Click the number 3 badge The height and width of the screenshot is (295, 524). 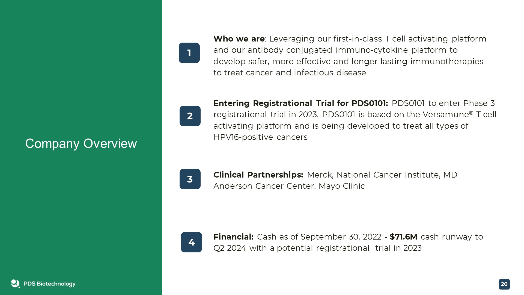pos(190,179)
